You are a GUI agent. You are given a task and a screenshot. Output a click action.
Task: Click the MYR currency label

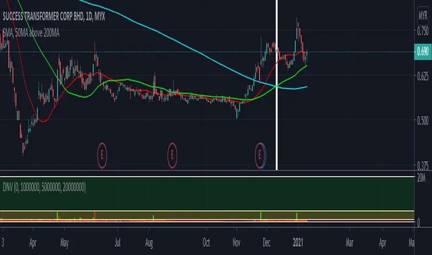point(423,15)
